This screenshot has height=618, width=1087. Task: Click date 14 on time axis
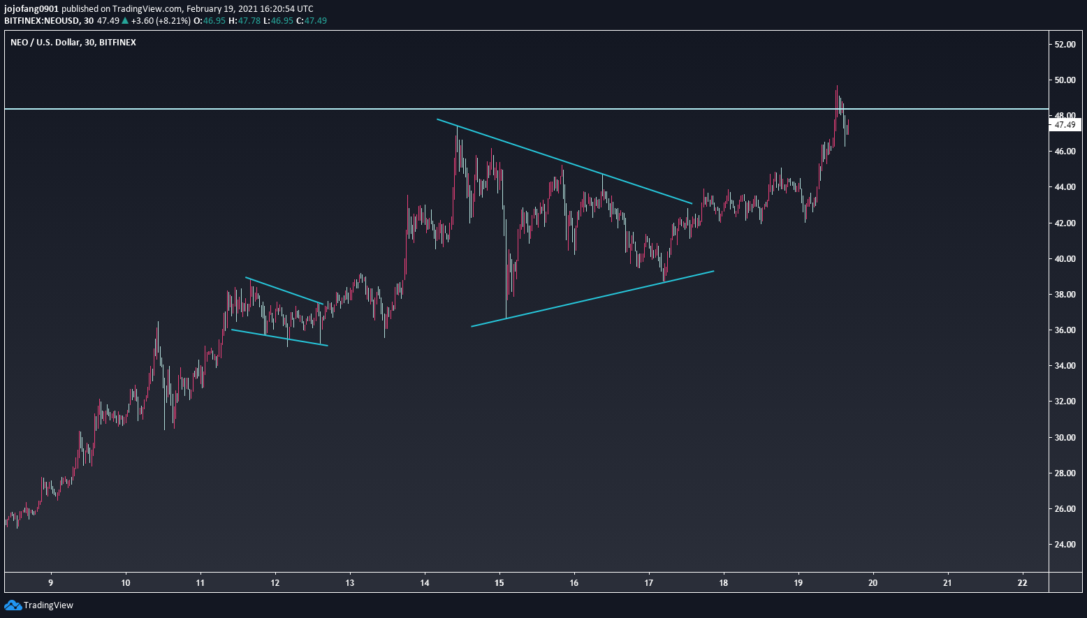click(x=425, y=582)
